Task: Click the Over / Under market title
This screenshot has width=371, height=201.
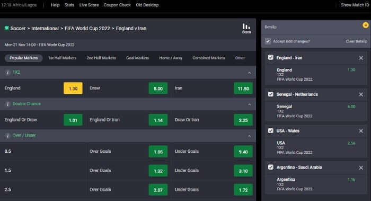Action: click(24, 135)
